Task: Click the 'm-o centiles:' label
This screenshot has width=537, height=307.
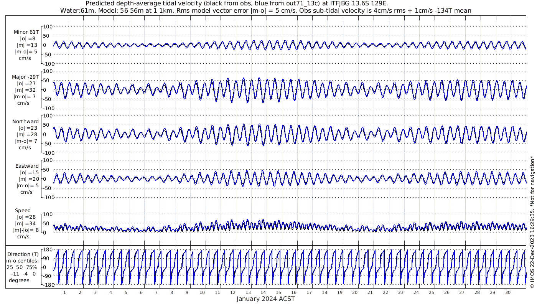Action: pos(23,261)
